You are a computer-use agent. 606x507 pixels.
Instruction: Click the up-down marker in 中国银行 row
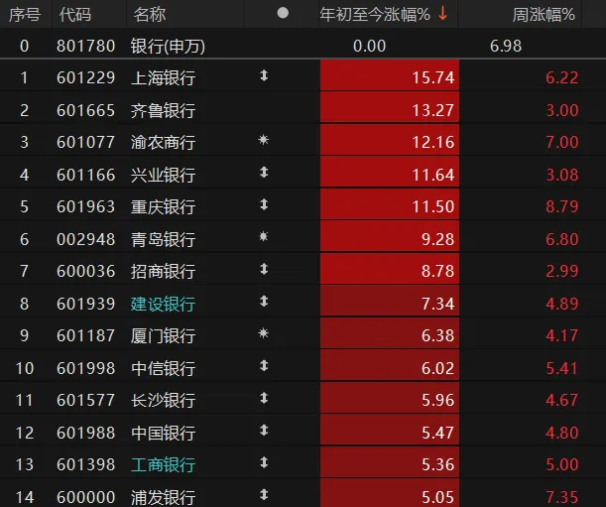click(264, 430)
